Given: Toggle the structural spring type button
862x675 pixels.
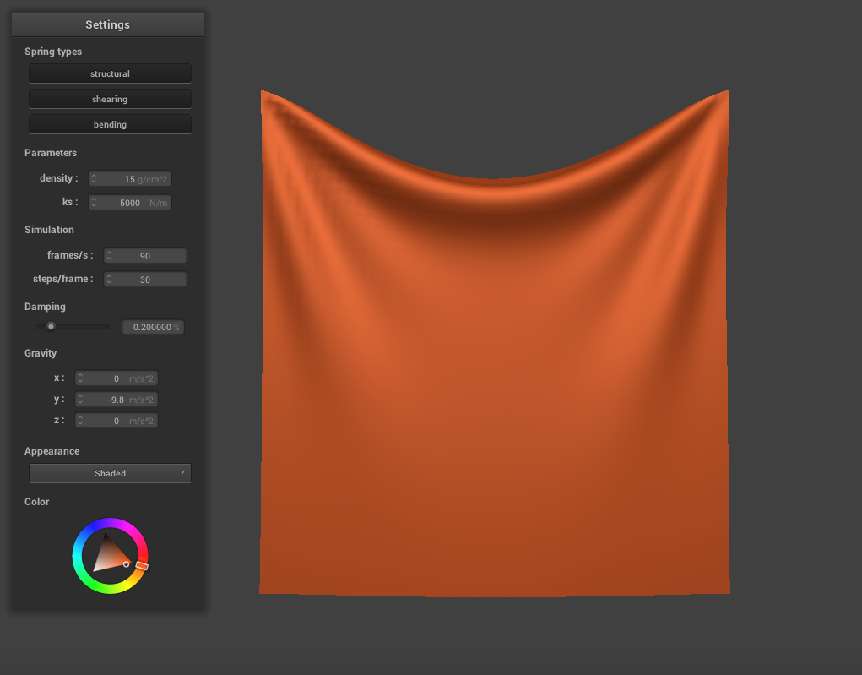Looking at the screenshot, I should pos(110,73).
